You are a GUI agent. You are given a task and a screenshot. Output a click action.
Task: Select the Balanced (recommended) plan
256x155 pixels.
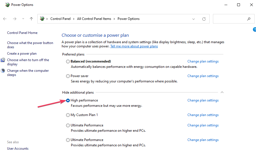point(68,61)
